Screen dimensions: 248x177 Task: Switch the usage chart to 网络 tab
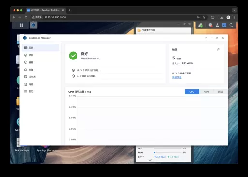pos(220,92)
